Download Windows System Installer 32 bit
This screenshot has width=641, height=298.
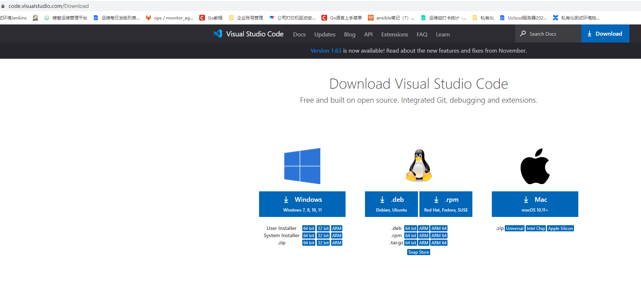(323, 236)
